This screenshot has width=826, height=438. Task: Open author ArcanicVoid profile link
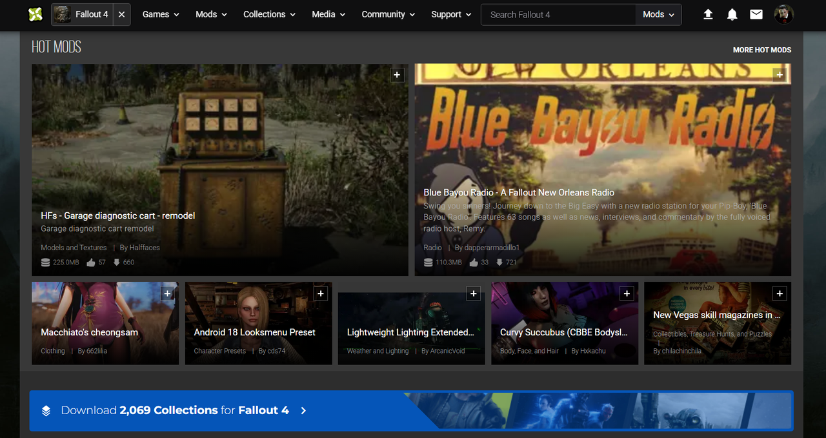447,351
